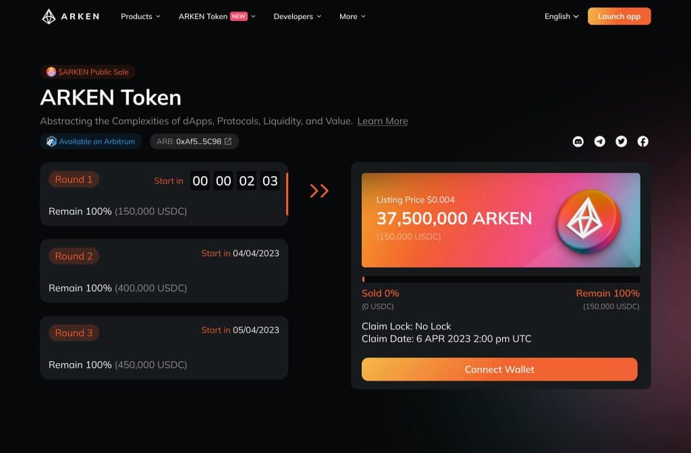
Task: Open the Telegram social icon
Action: click(599, 141)
